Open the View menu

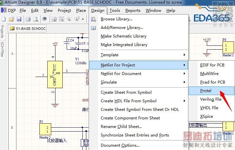click(x=48, y=11)
